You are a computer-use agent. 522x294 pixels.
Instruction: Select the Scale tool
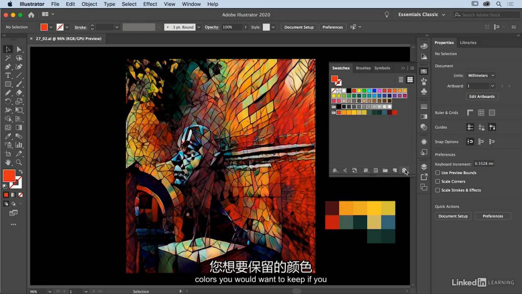click(19, 102)
